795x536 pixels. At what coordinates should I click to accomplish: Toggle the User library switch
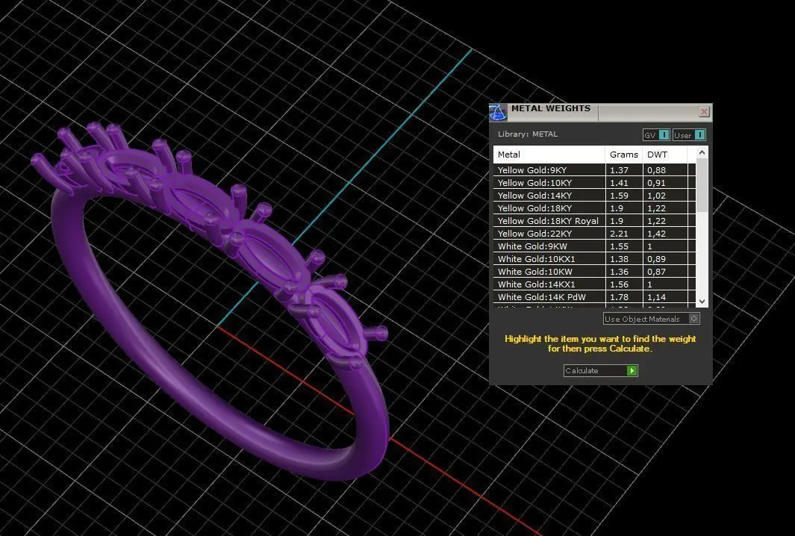[689, 135]
